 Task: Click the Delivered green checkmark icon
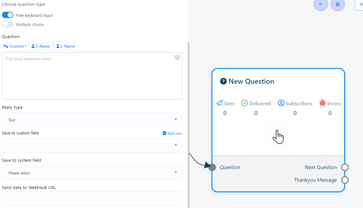pyautogui.click(x=244, y=103)
